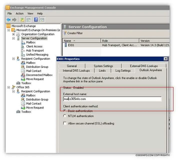
Task: Collapse Microsoft Exchange On-Premises node
Action: click(x=9, y=30)
